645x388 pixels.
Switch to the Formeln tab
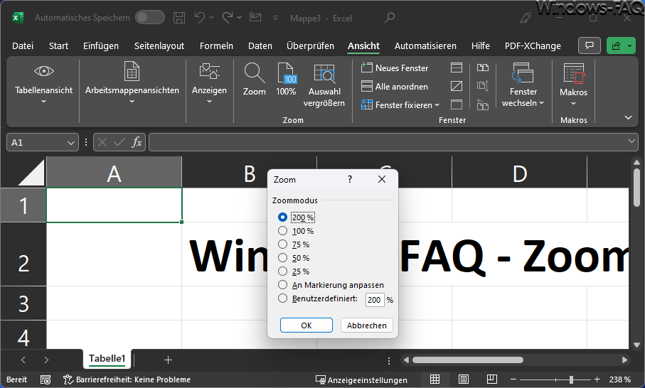pos(216,45)
